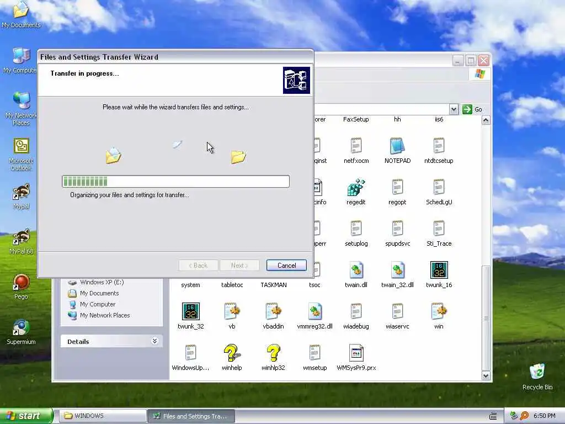Image resolution: width=565 pixels, height=424 pixels.
Task: Select the WindowsUp... log file
Action: (x=190, y=353)
